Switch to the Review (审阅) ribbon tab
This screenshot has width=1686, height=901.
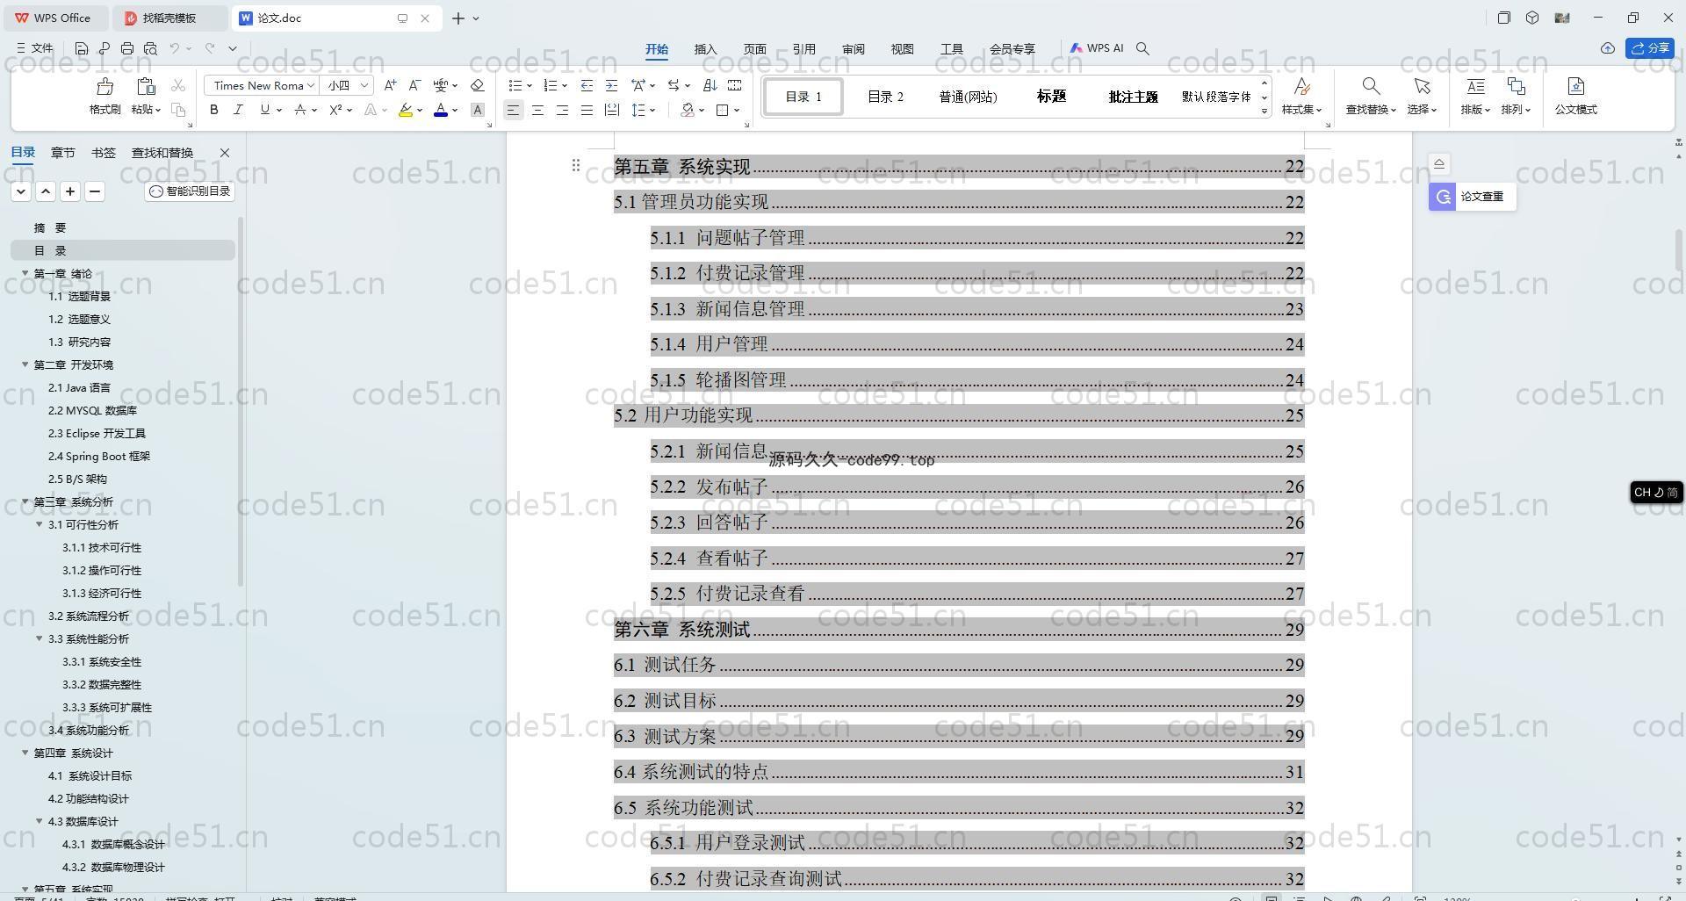(853, 49)
